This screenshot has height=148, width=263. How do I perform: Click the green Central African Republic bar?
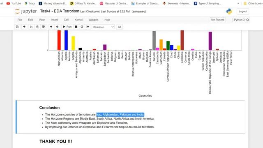click(168, 46)
